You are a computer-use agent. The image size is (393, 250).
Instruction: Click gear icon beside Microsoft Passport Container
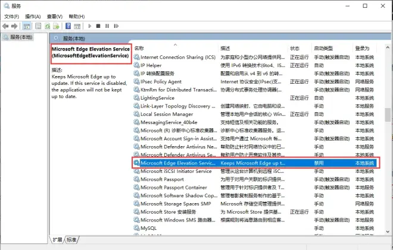[136, 187]
